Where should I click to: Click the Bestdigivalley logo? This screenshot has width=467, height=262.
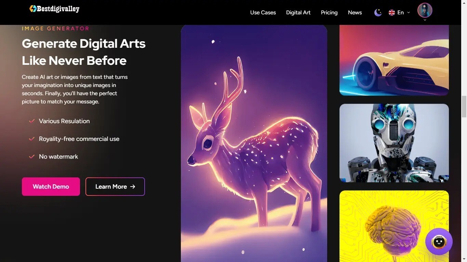[x=54, y=9]
